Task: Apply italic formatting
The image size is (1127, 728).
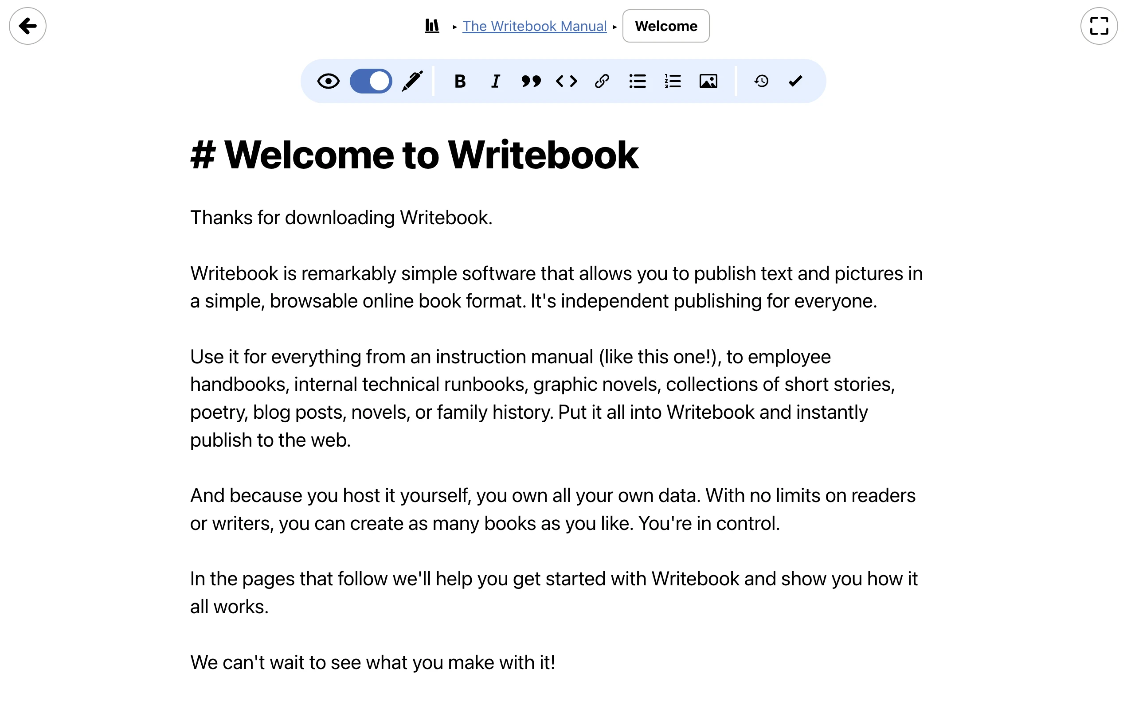Action: click(x=495, y=82)
